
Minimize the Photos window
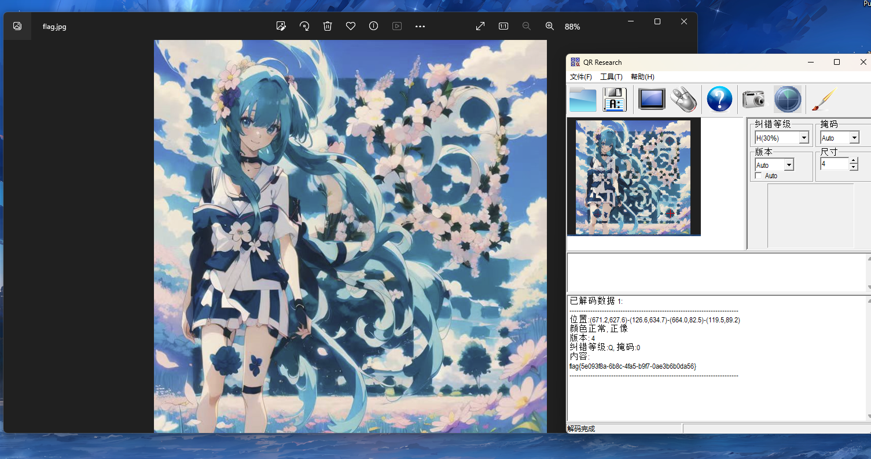631,21
